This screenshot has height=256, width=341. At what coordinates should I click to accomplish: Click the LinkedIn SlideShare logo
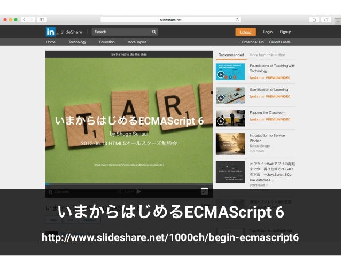[64, 32]
